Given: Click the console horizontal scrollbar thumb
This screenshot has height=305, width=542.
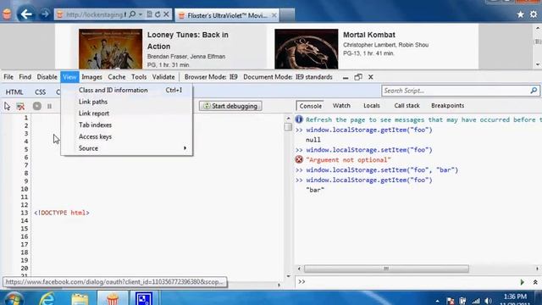Looking at the screenshot, I should 386,269.
